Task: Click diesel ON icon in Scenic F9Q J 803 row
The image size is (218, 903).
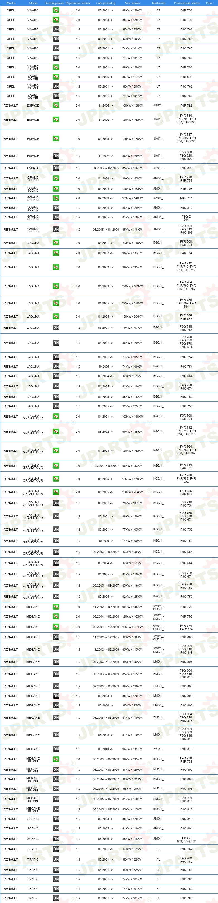Action: pyautogui.click(x=56, y=839)
